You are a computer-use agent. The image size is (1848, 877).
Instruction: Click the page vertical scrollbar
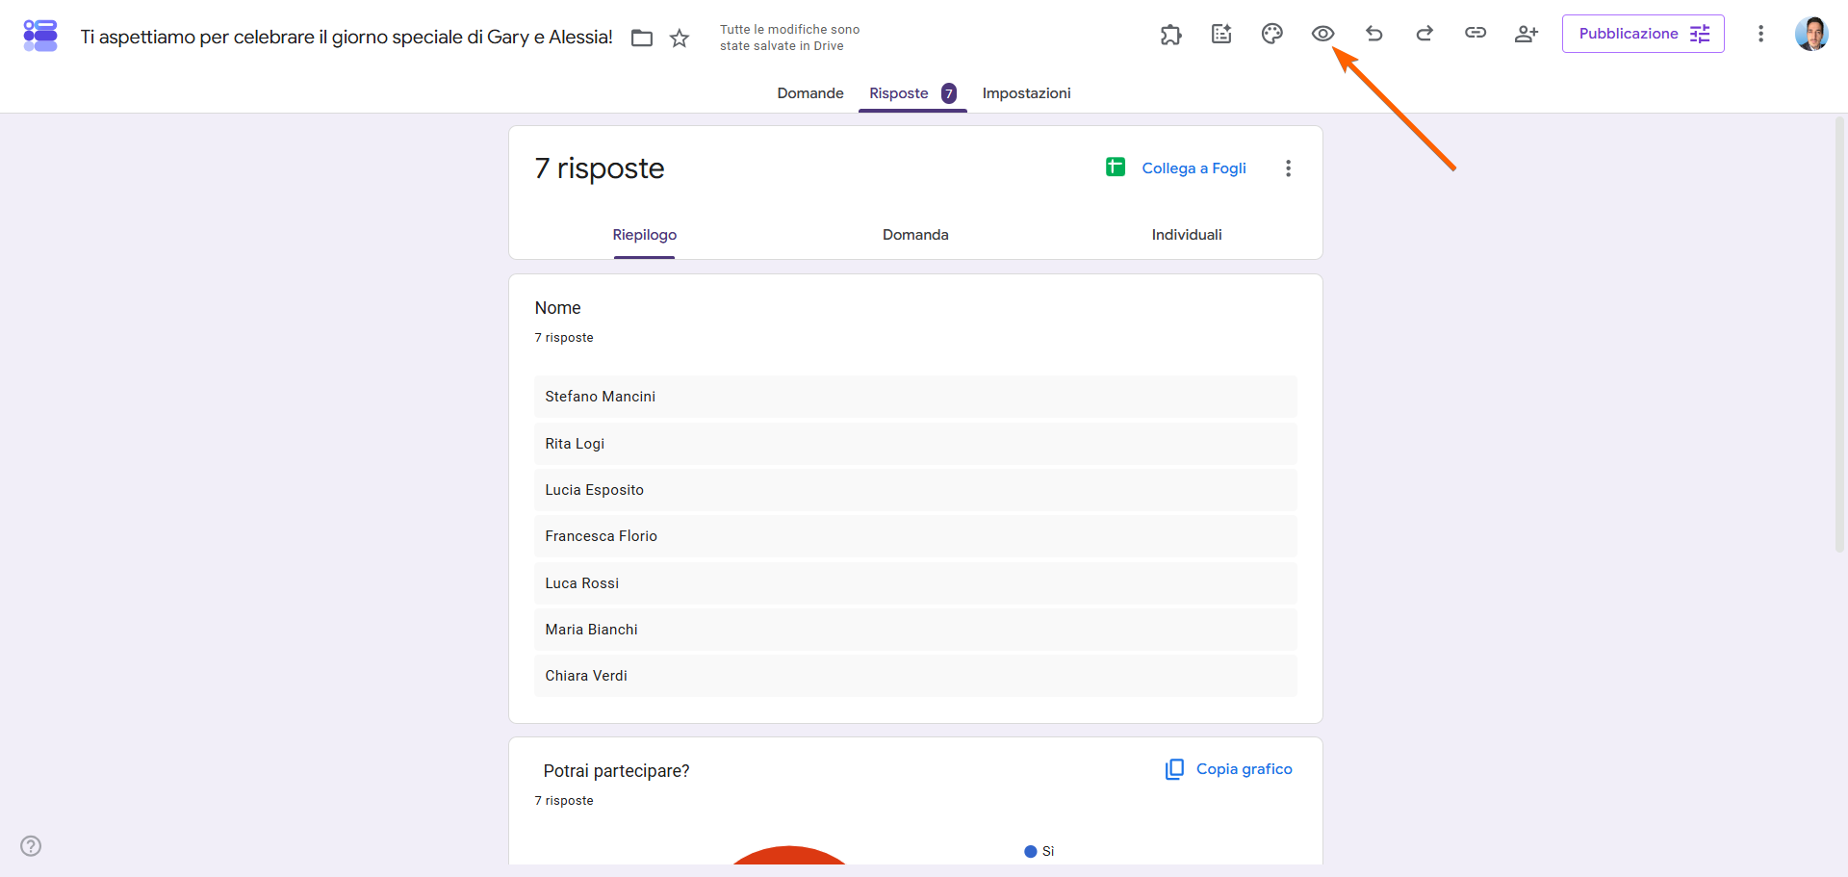1839,335
